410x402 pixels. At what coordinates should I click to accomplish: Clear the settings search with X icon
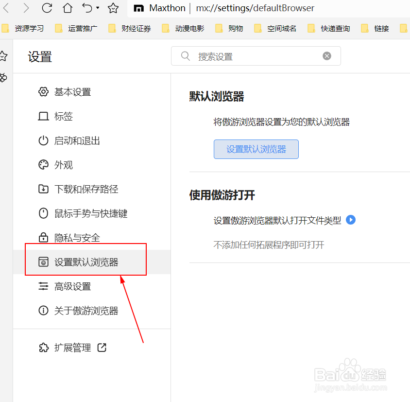327,56
